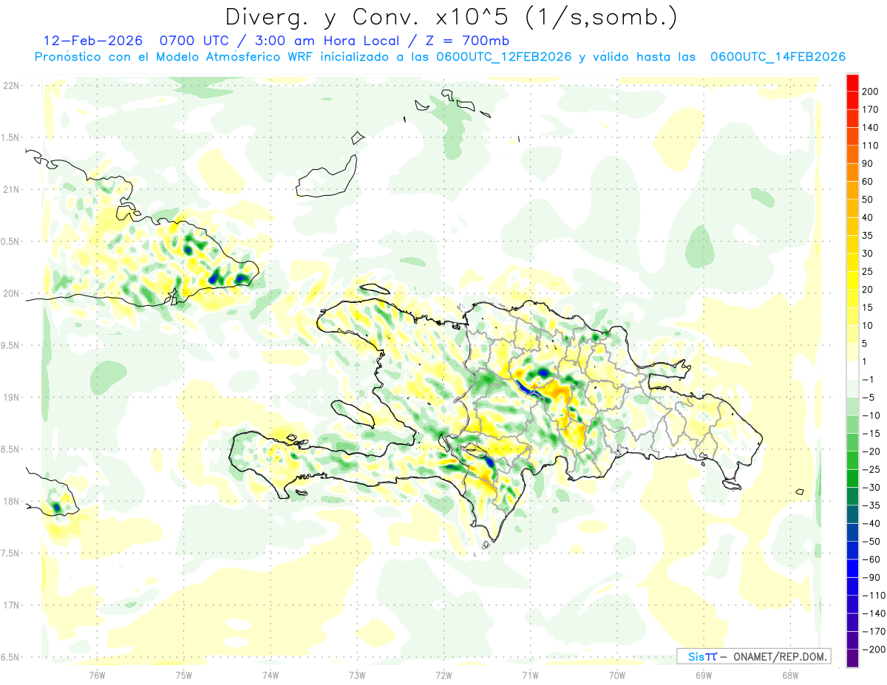Click the positive '170' colorbar label
Image resolution: width=887 pixels, height=685 pixels.
point(870,109)
